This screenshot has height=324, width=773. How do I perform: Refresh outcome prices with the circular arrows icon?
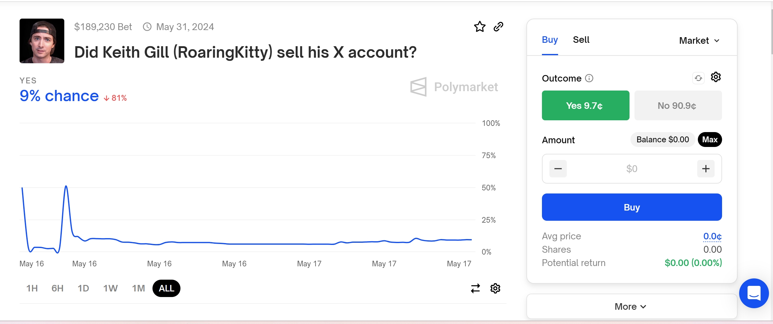tap(698, 78)
